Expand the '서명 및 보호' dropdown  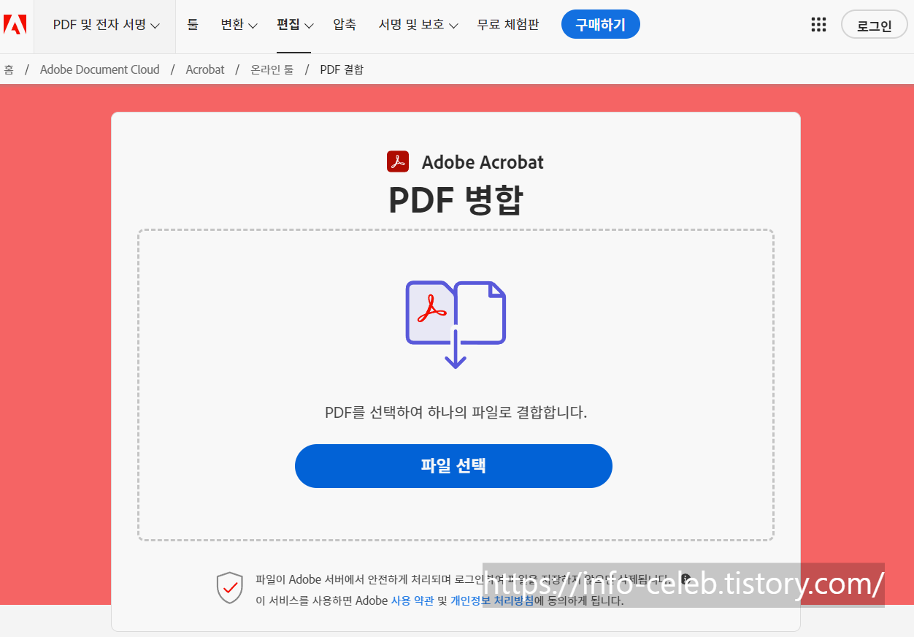tap(418, 25)
